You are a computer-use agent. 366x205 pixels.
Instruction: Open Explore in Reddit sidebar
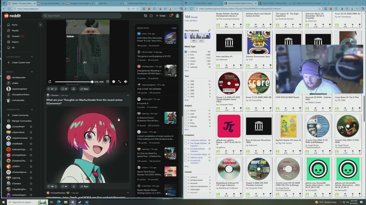[x=15, y=42]
